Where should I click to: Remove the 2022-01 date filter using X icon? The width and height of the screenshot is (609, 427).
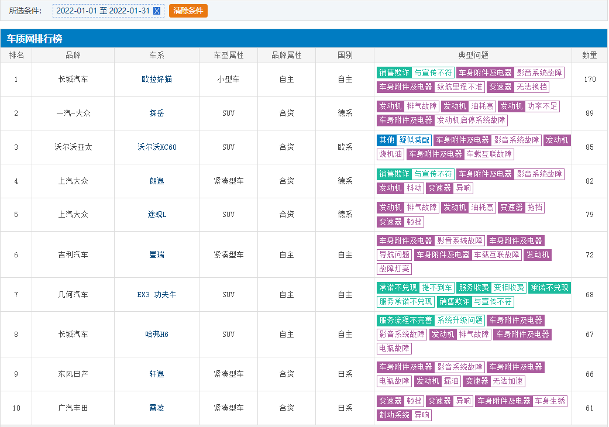(156, 11)
